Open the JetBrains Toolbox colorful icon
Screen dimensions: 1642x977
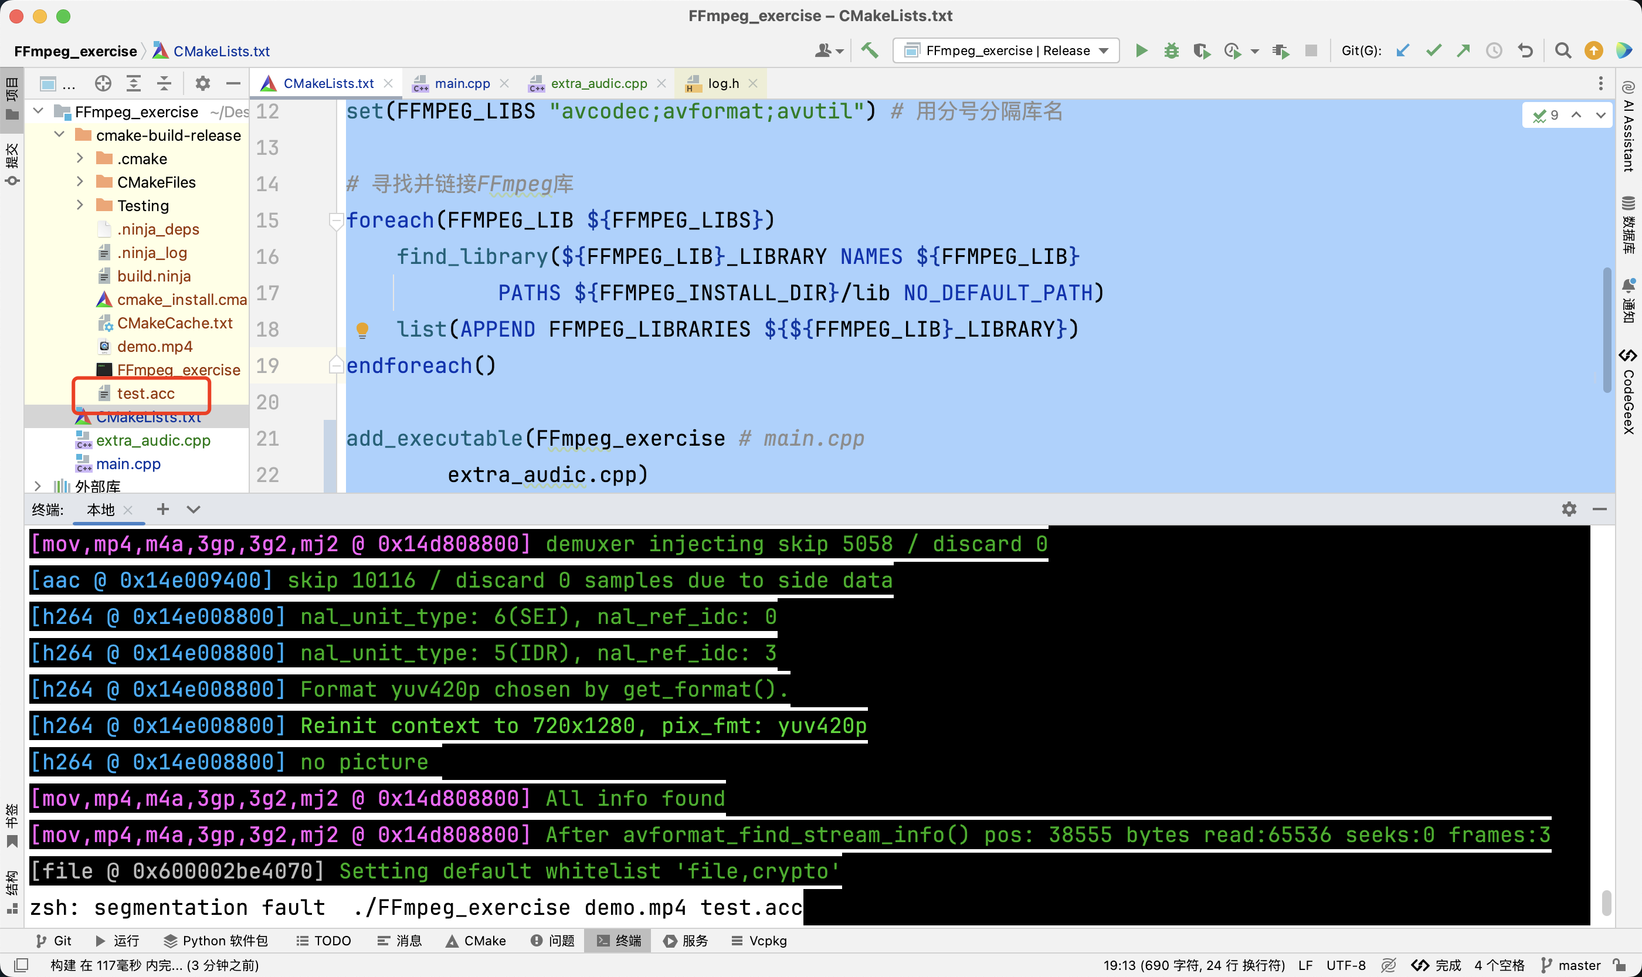click(1624, 50)
